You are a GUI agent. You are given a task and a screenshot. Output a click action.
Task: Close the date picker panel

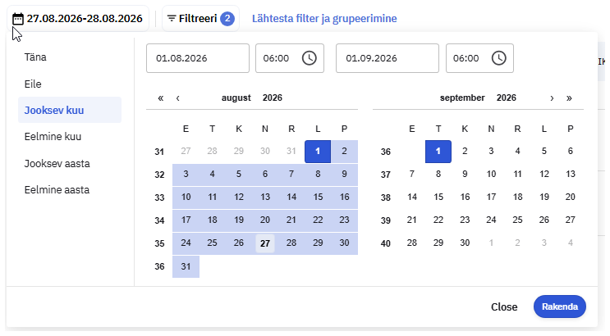tap(504, 306)
